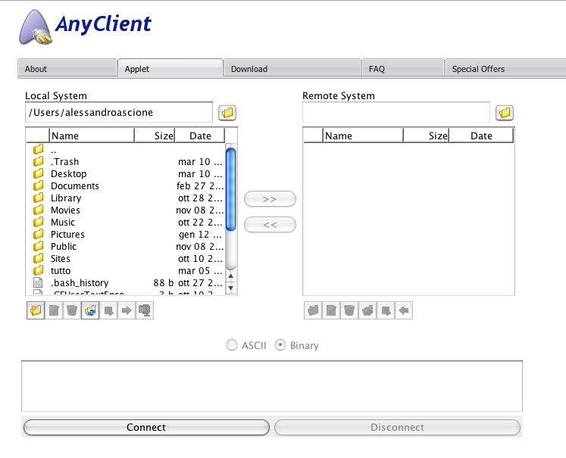Click the remote Size column header
This screenshot has width=566, height=458.
pos(427,136)
